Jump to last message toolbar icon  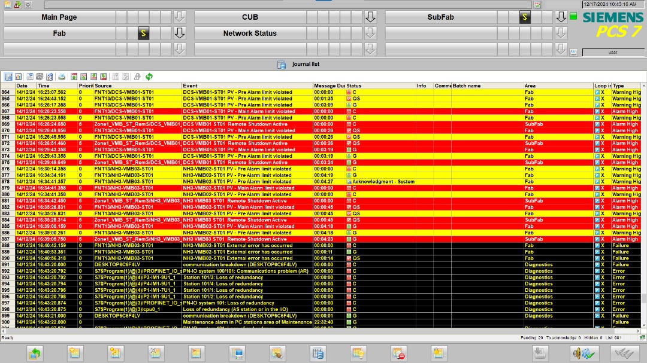pos(104,77)
